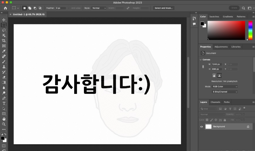Select the Crop tool

point(4,41)
